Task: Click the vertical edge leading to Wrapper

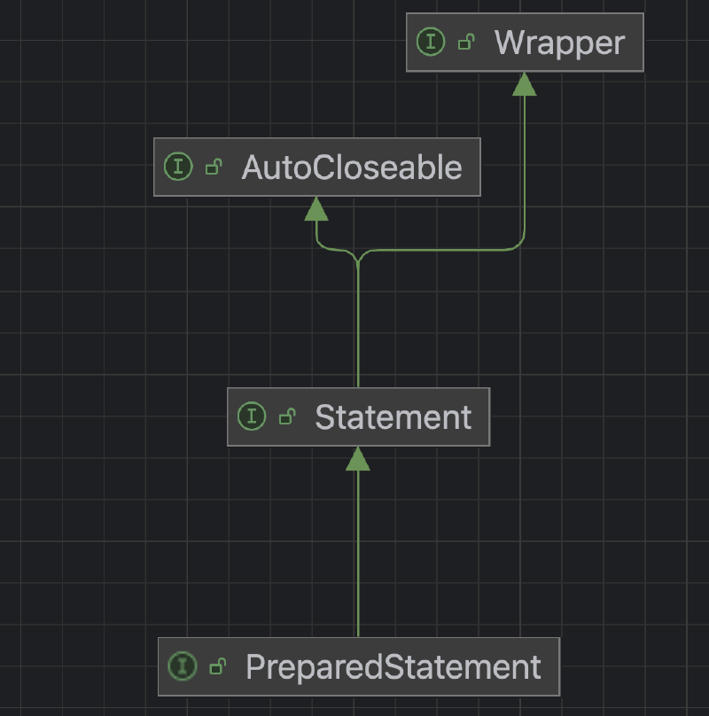Action: 525,165
